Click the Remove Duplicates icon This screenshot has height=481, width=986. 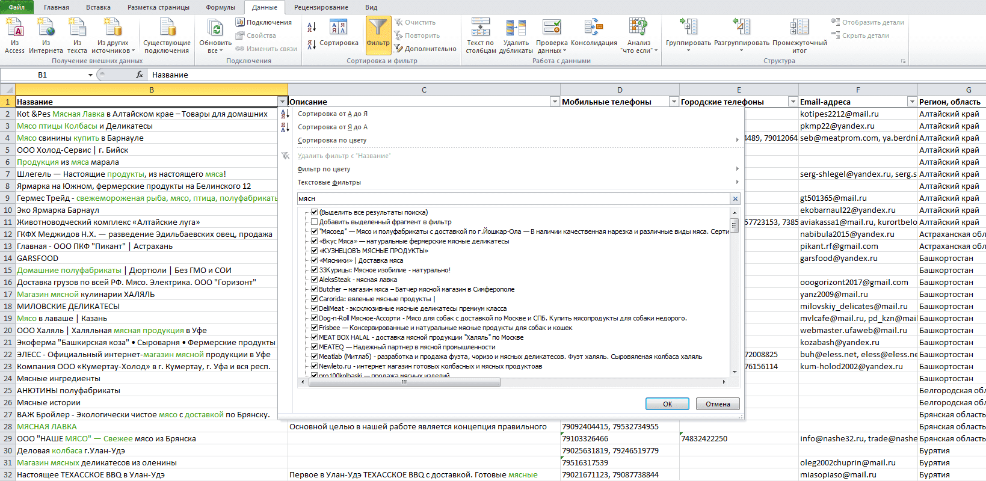(x=516, y=28)
